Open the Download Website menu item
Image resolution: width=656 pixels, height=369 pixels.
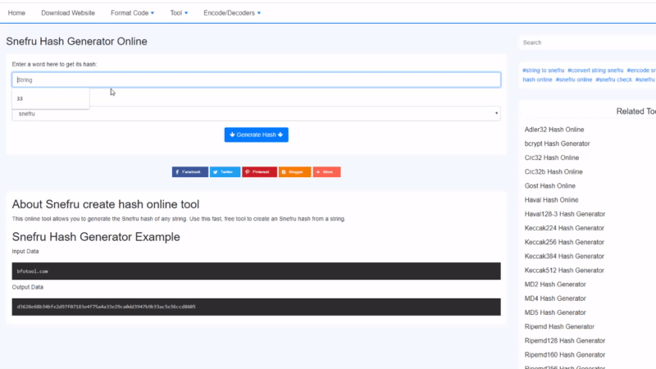[x=68, y=13]
